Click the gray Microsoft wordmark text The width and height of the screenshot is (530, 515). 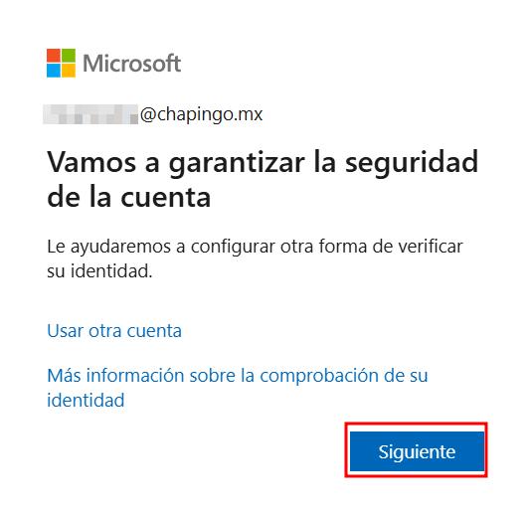132,64
